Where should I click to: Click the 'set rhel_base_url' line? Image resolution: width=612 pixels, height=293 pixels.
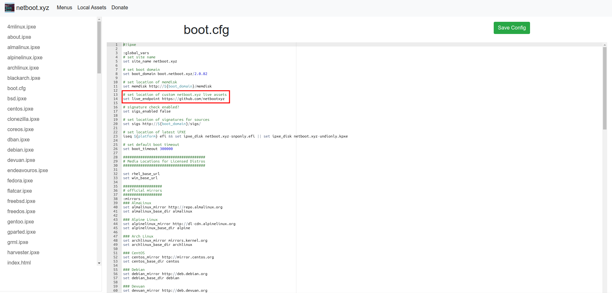[141, 174]
